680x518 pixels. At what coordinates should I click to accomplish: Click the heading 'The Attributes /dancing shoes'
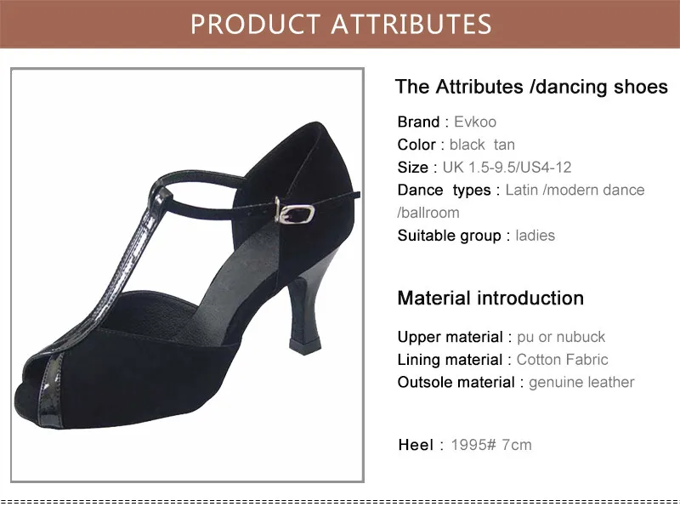[531, 87]
